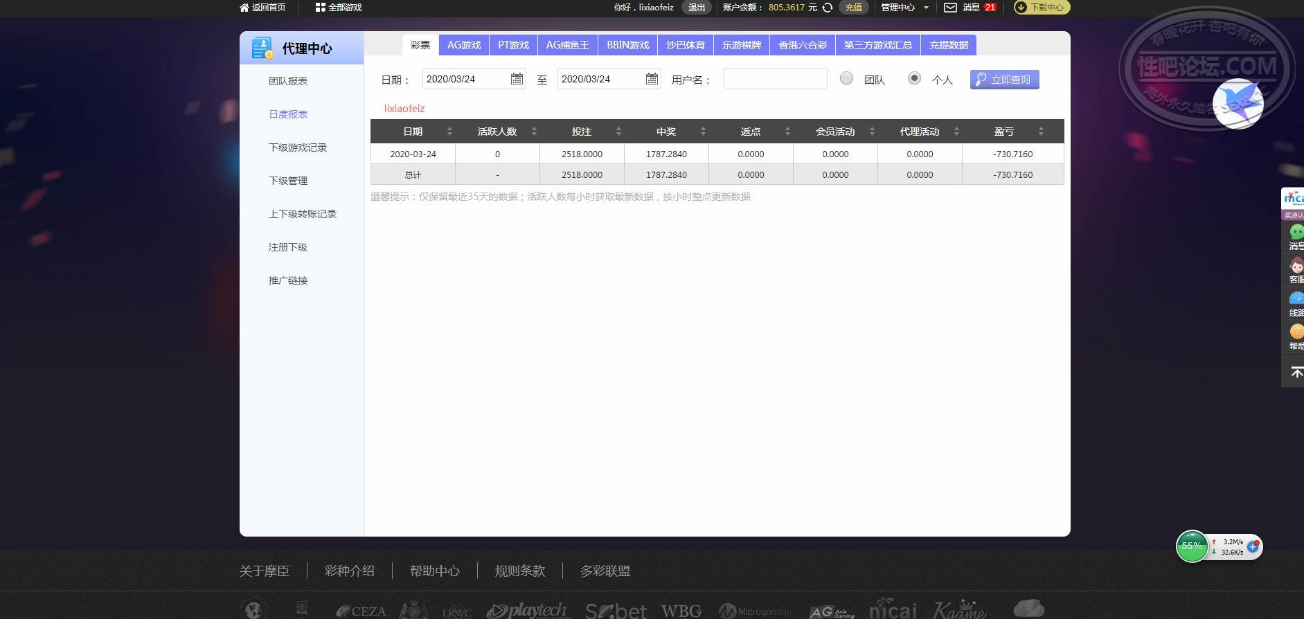Screen dimensions: 1304x619
Task: Open 上下级转账记录 in the sidebar
Action: pyautogui.click(x=303, y=214)
